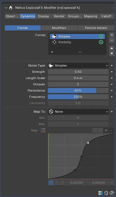Select the Modifiers sub-tab
This screenshot has height=197, width=116.
[x=59, y=28]
